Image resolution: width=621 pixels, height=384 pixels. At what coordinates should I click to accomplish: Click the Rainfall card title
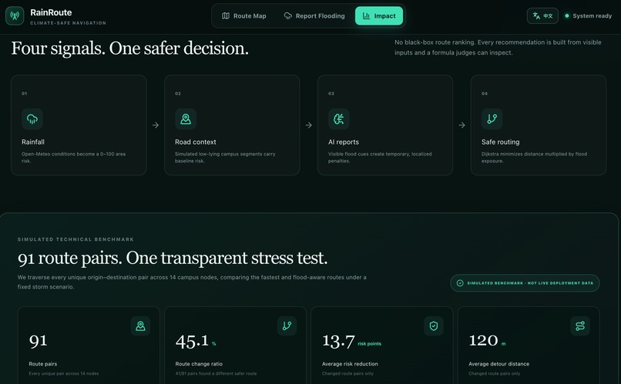tap(33, 142)
